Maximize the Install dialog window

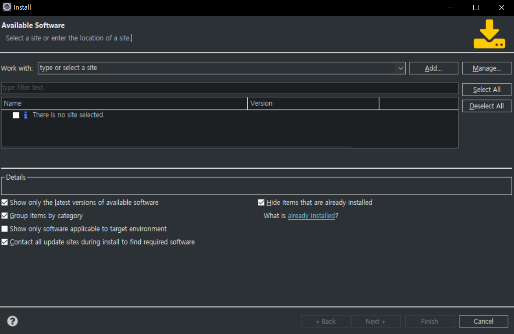[476, 7]
